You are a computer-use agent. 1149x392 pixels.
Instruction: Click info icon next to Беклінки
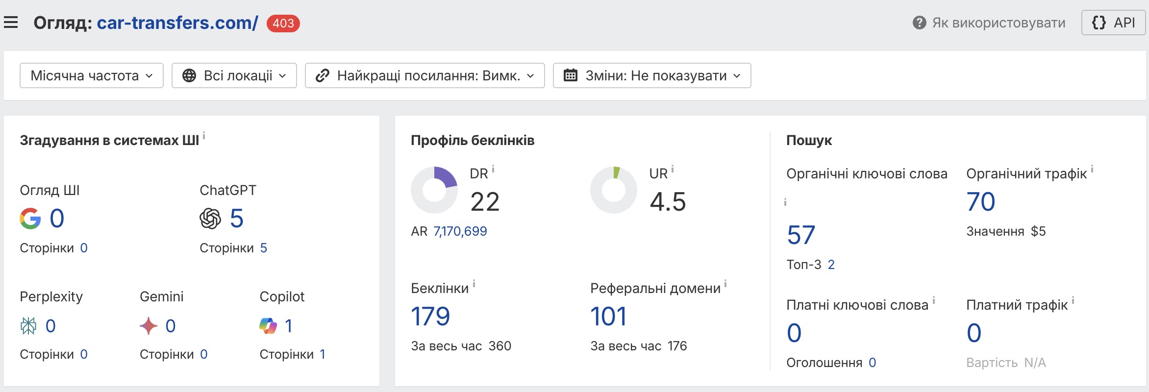click(474, 284)
